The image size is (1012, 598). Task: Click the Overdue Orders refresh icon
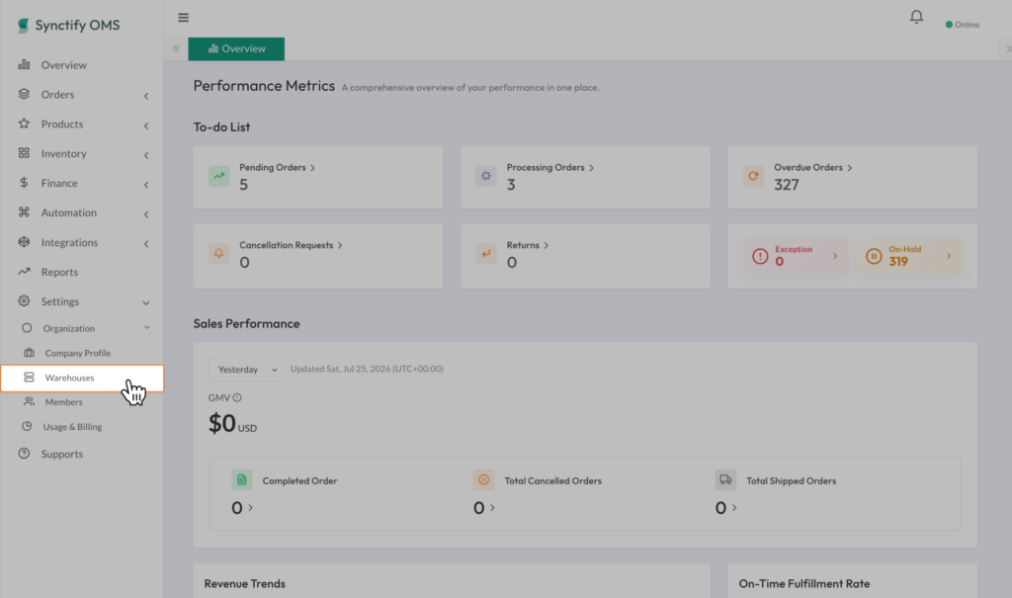pyautogui.click(x=753, y=176)
